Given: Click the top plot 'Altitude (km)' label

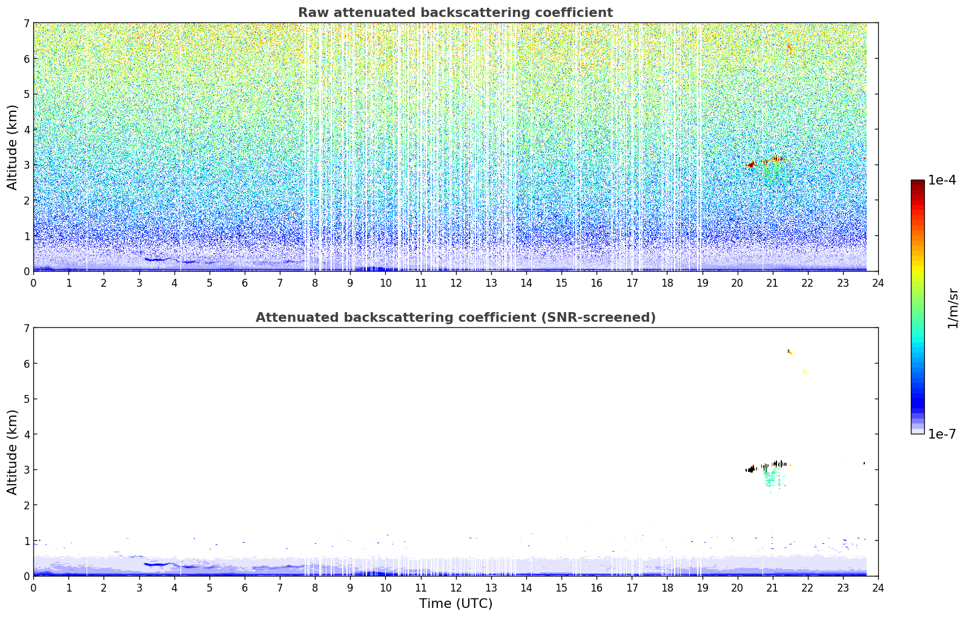Looking at the screenshot, I should click(x=13, y=147).
